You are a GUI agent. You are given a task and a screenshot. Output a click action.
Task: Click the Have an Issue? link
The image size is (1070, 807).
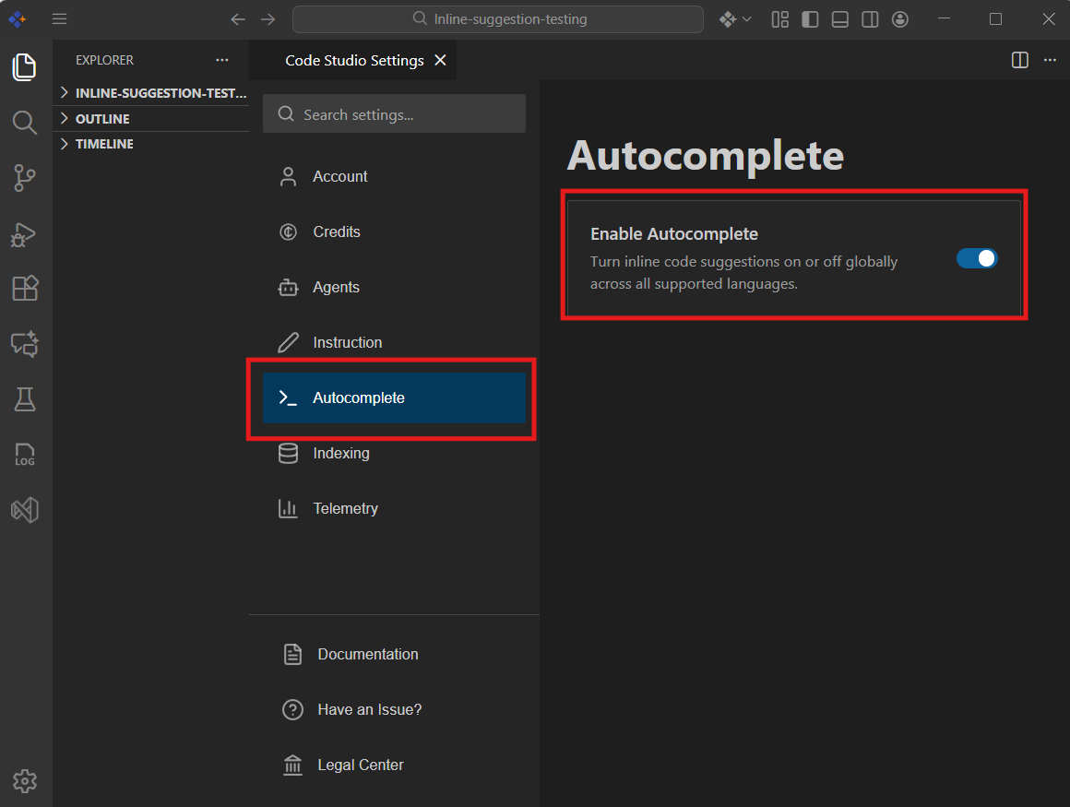(x=369, y=709)
